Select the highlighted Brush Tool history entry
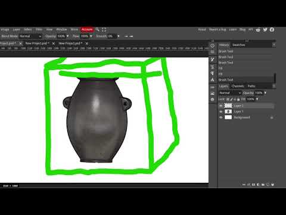 [x=245, y=80]
